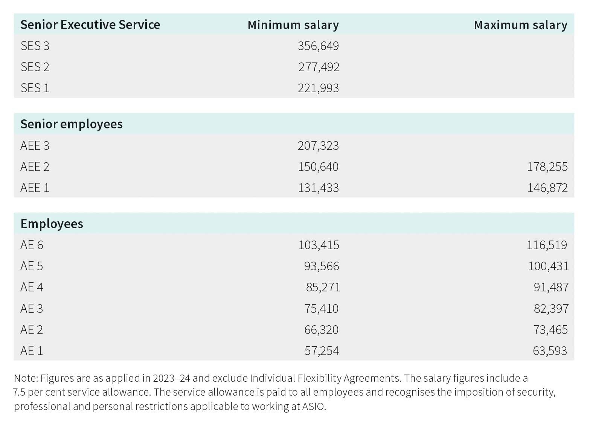The width and height of the screenshot is (590, 422).
Task: Click AEE 3 minimum salary 207,323
Action: pyautogui.click(x=318, y=146)
